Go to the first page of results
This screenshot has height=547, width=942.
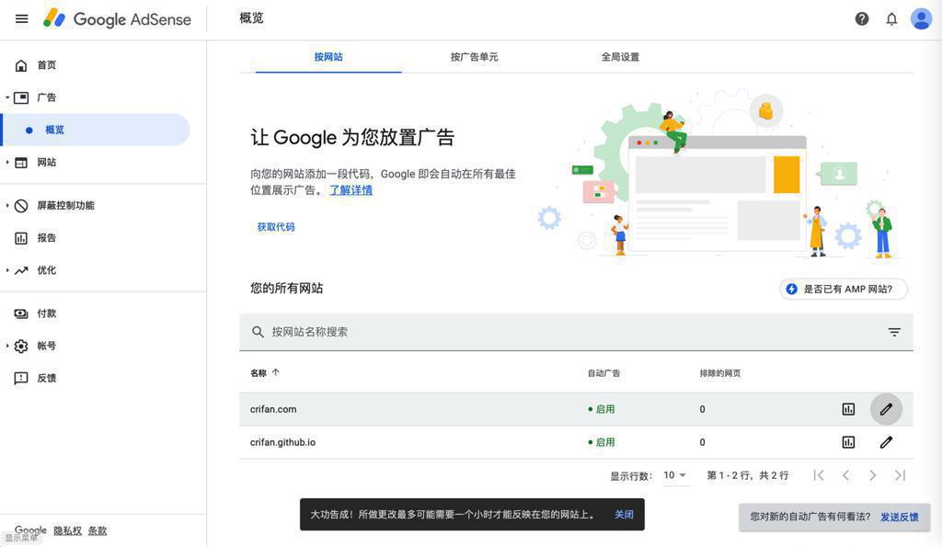tap(818, 475)
